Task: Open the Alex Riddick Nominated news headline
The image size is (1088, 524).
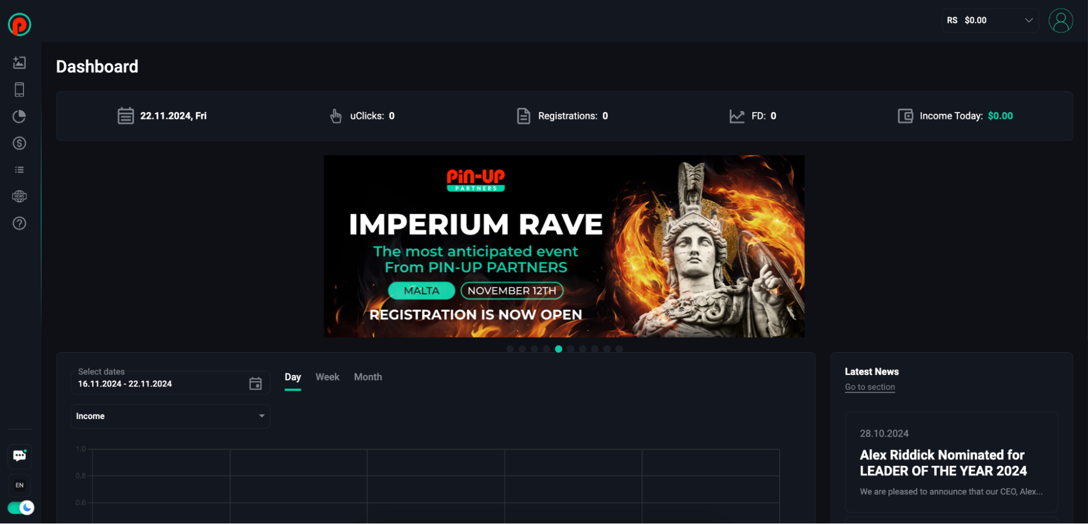Action: (x=943, y=463)
